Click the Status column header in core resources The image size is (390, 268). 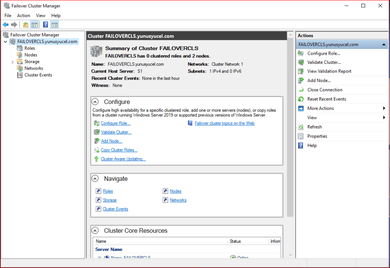tap(248, 241)
